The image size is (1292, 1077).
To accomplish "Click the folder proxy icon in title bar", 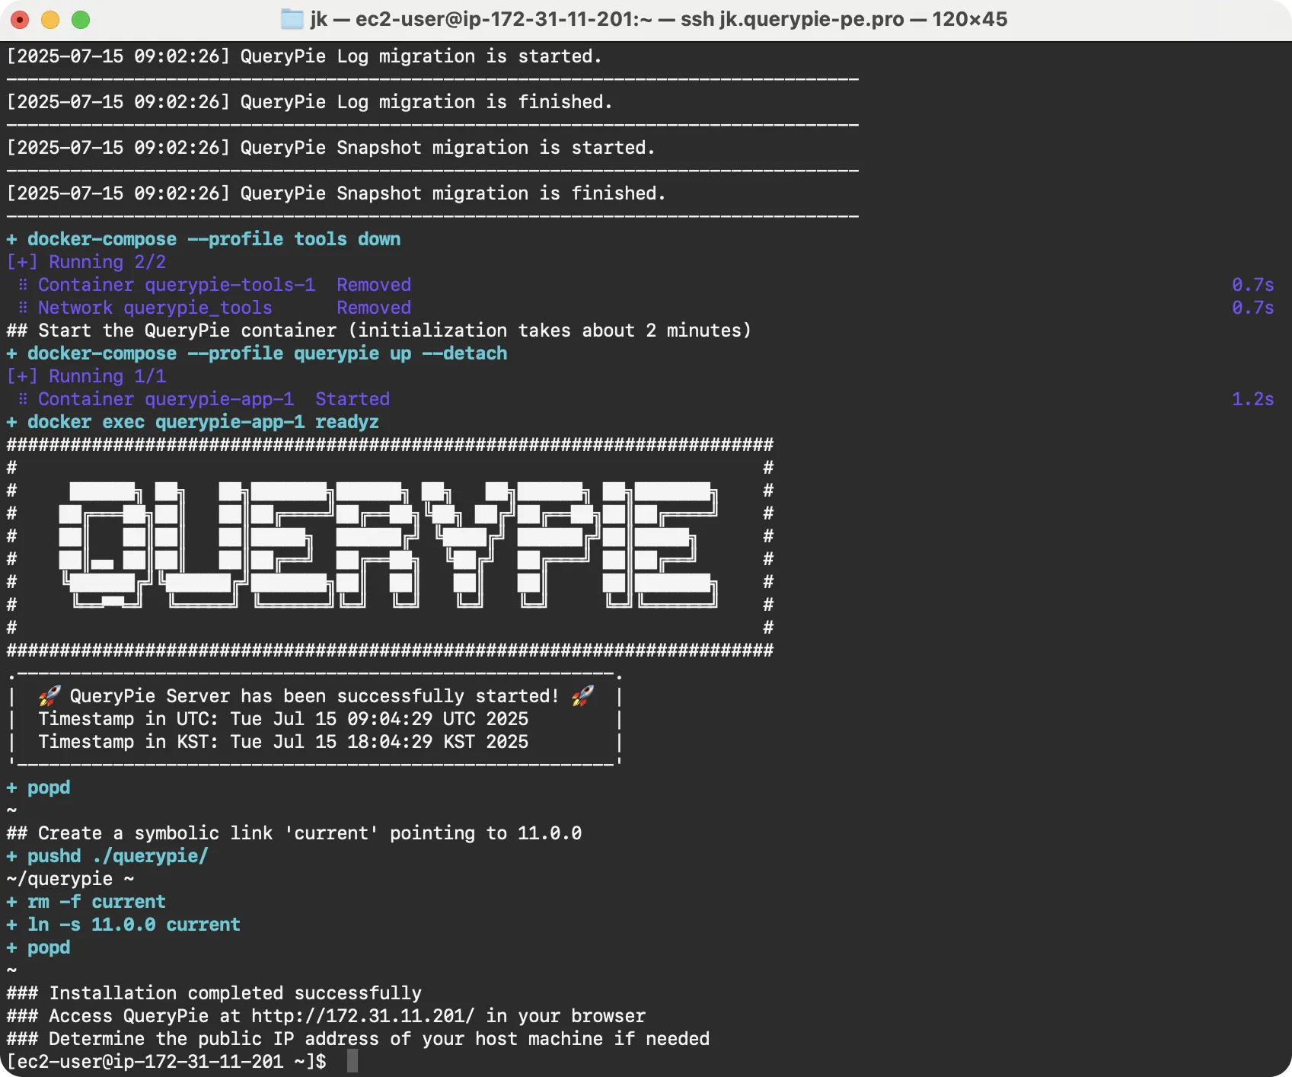I will [292, 19].
